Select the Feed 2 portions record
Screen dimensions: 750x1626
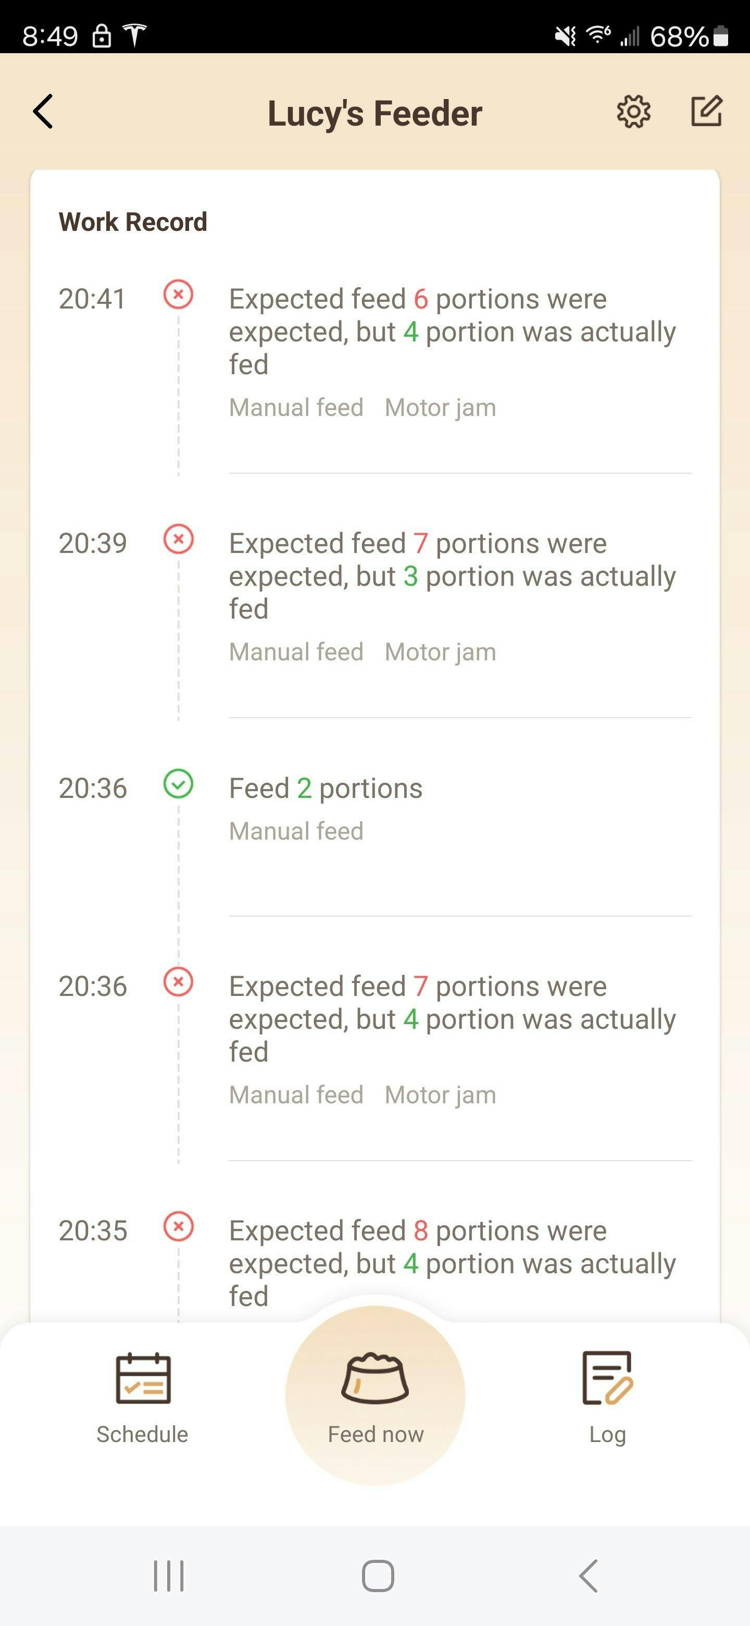[326, 789]
